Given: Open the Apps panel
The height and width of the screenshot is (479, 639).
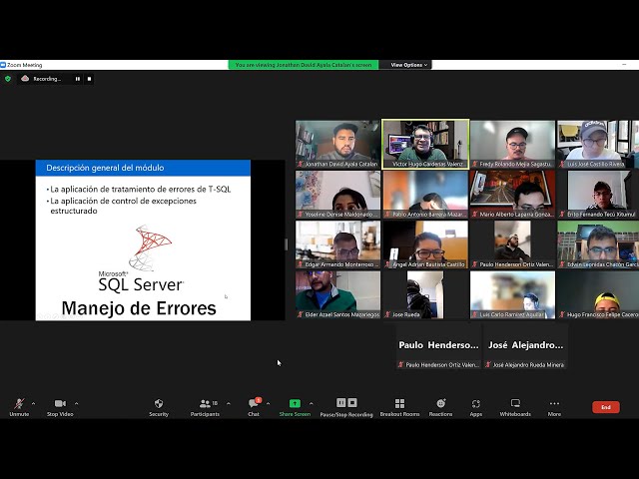Looking at the screenshot, I should [x=475, y=407].
